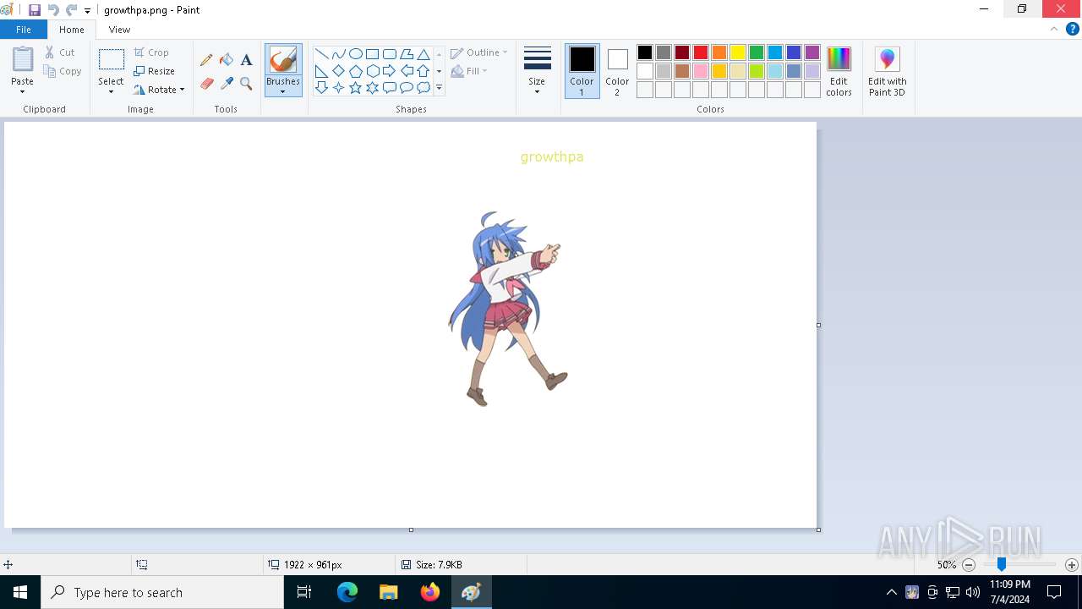Click the Undo arrow in the quick access toolbar

(x=53, y=10)
